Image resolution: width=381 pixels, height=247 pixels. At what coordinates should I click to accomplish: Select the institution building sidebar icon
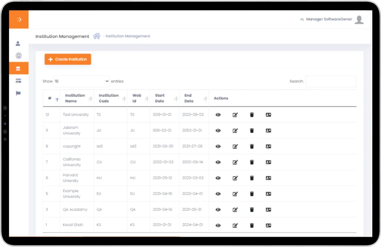18,68
